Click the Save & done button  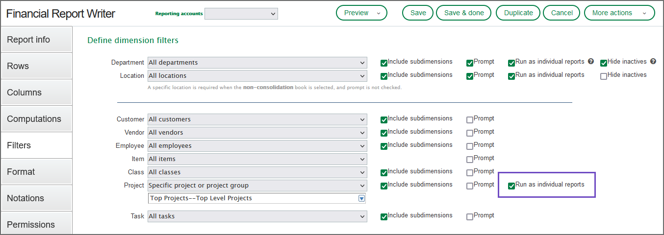[464, 13]
